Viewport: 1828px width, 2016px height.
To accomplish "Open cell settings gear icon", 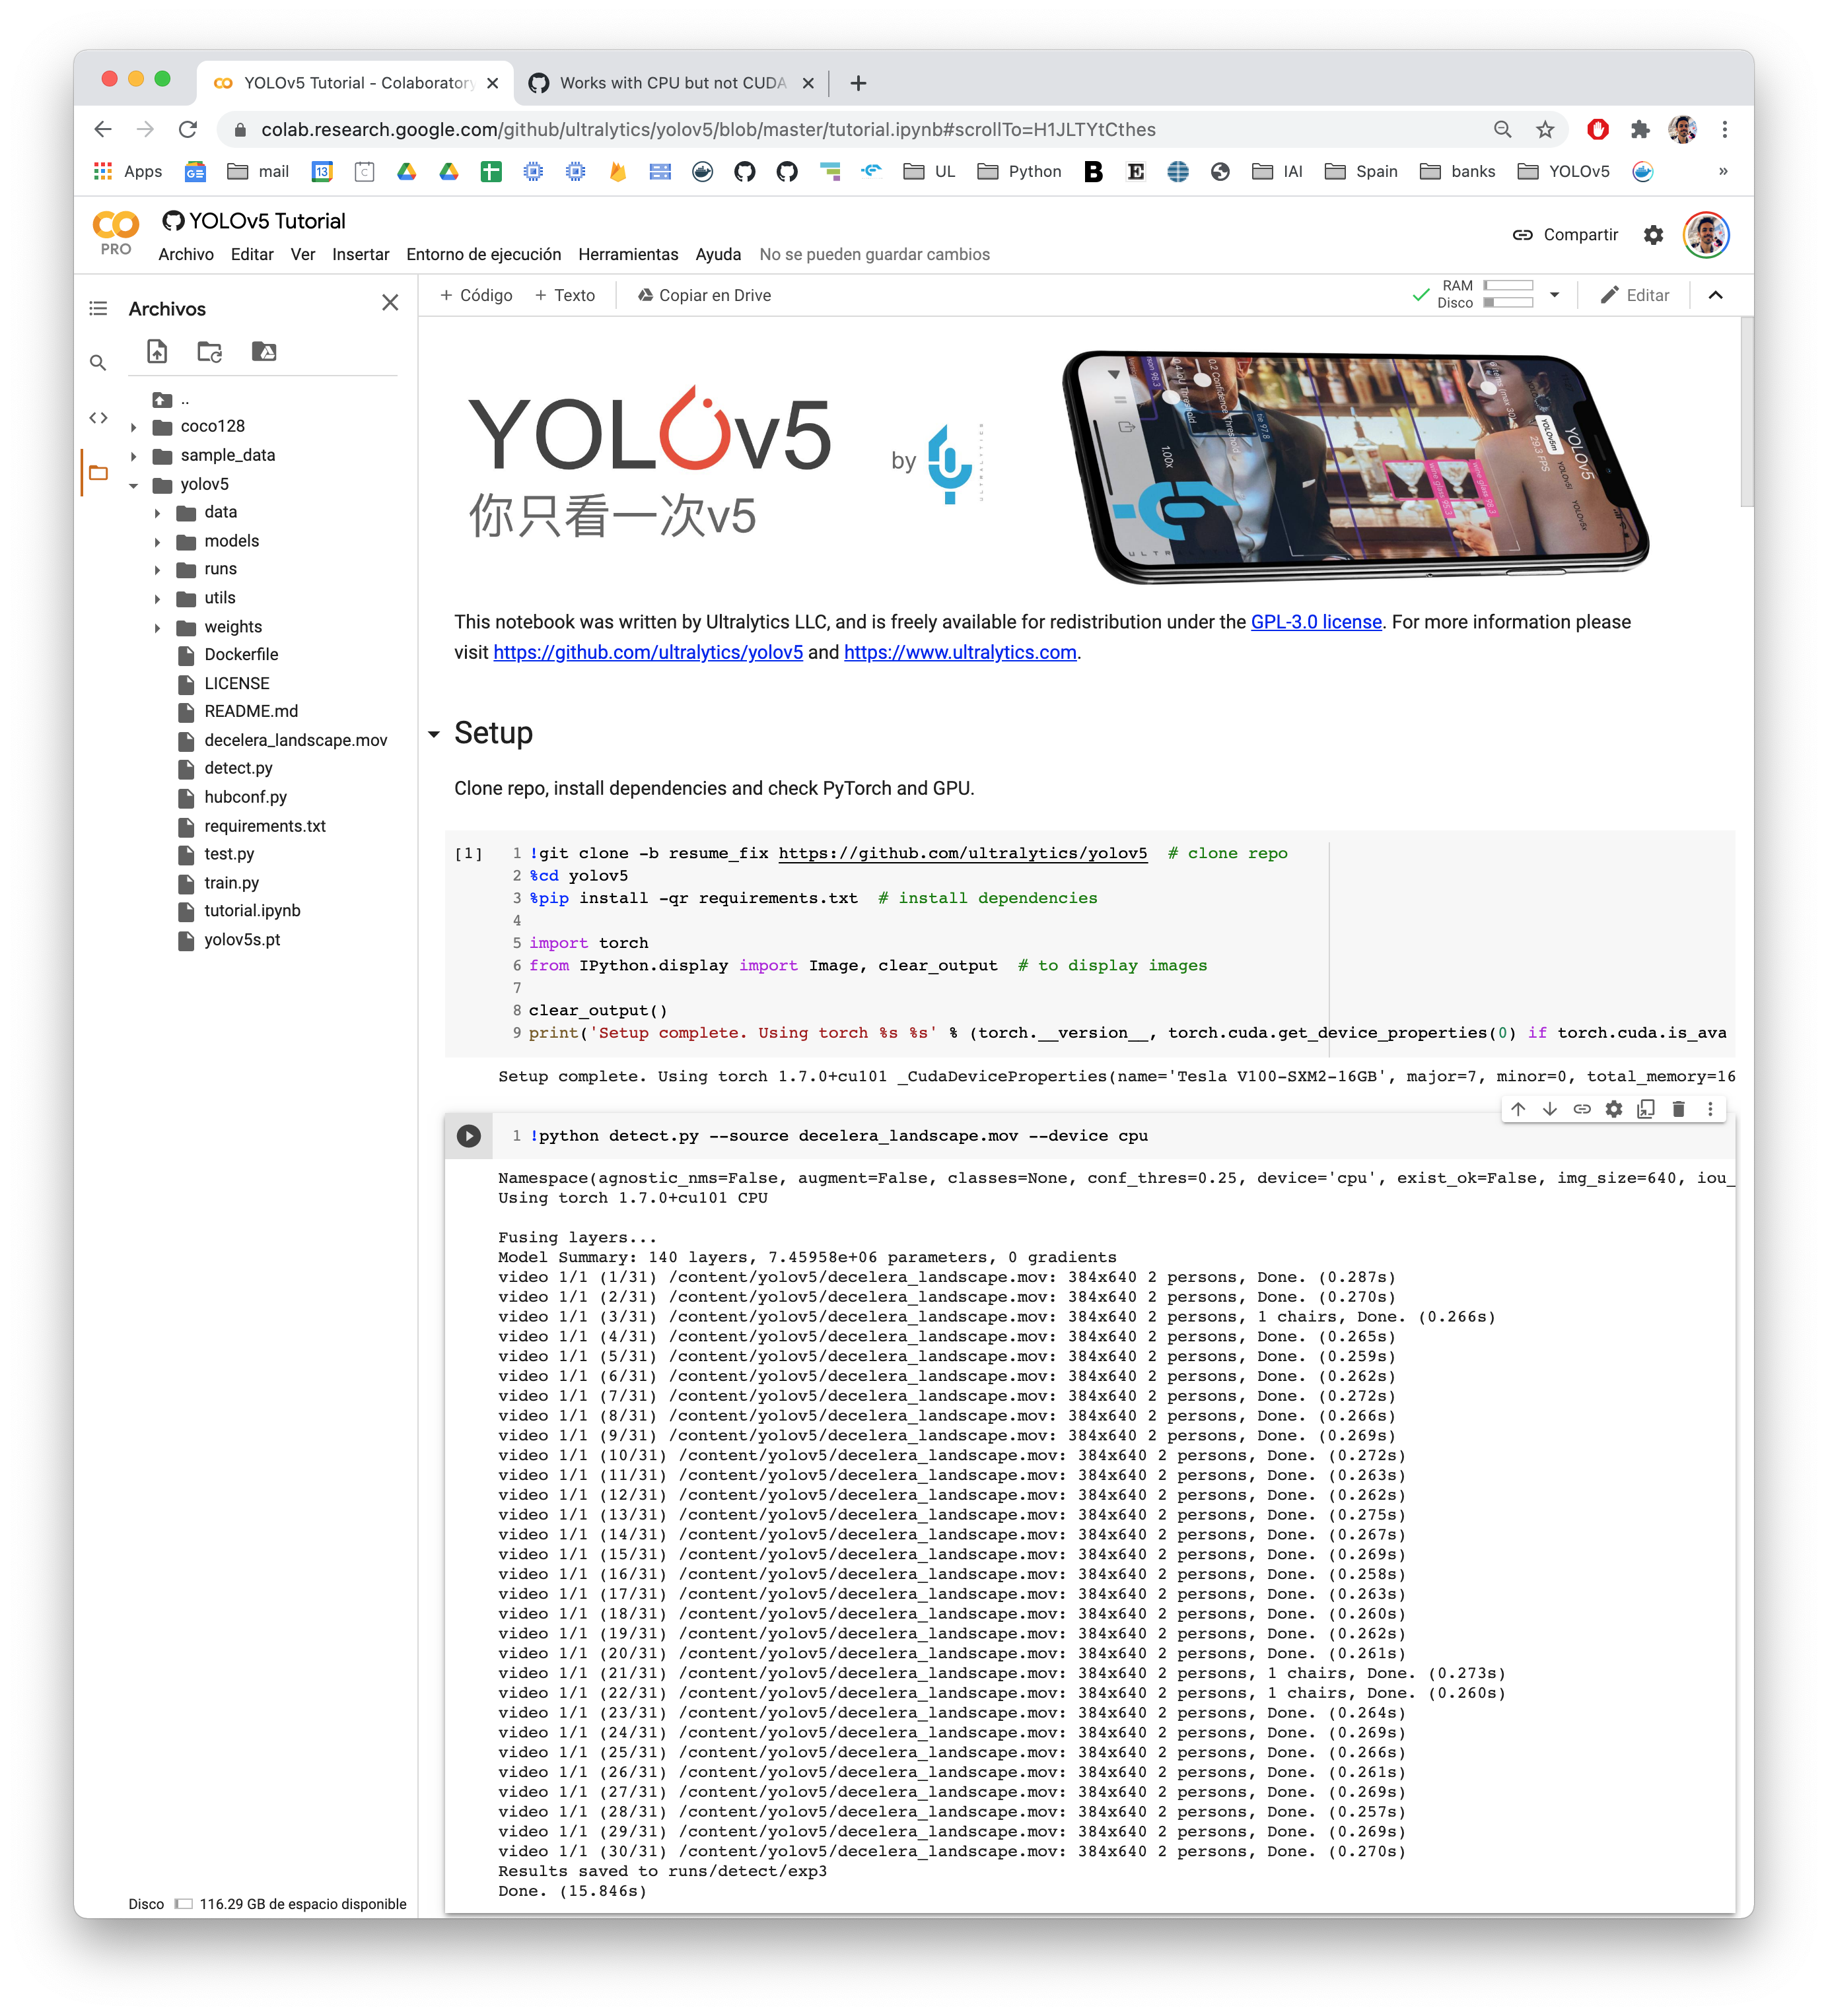I will [1614, 1109].
